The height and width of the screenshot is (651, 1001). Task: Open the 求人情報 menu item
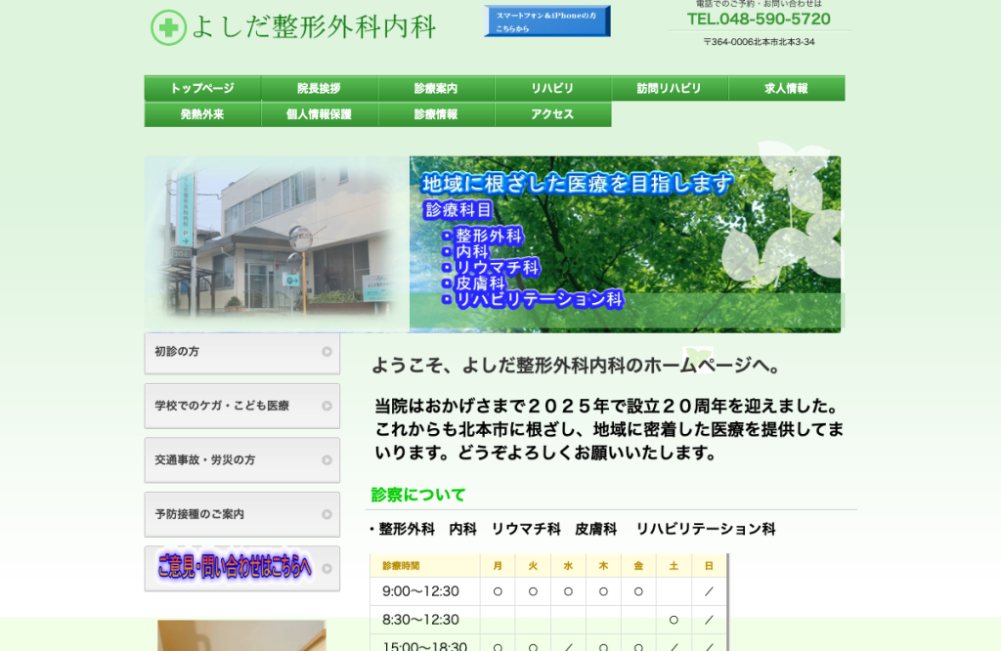point(787,88)
